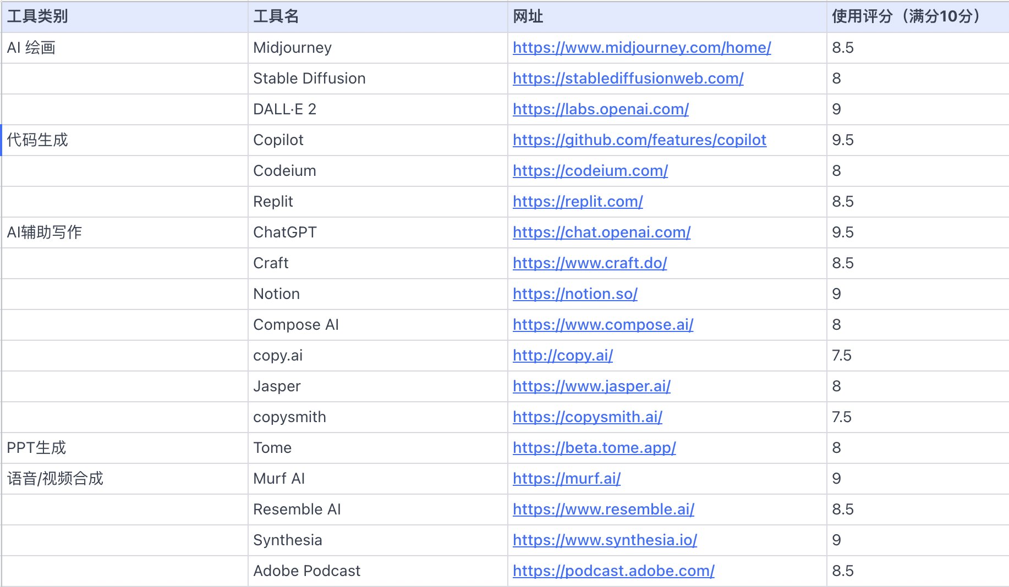Open the notion.so link
This screenshot has height=587, width=1009.
click(575, 294)
